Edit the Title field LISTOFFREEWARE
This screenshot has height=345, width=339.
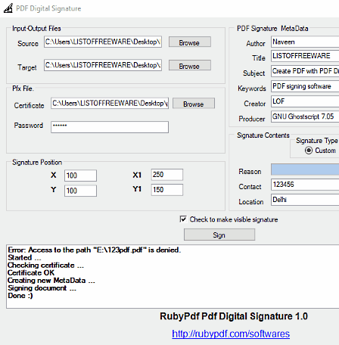(x=305, y=56)
